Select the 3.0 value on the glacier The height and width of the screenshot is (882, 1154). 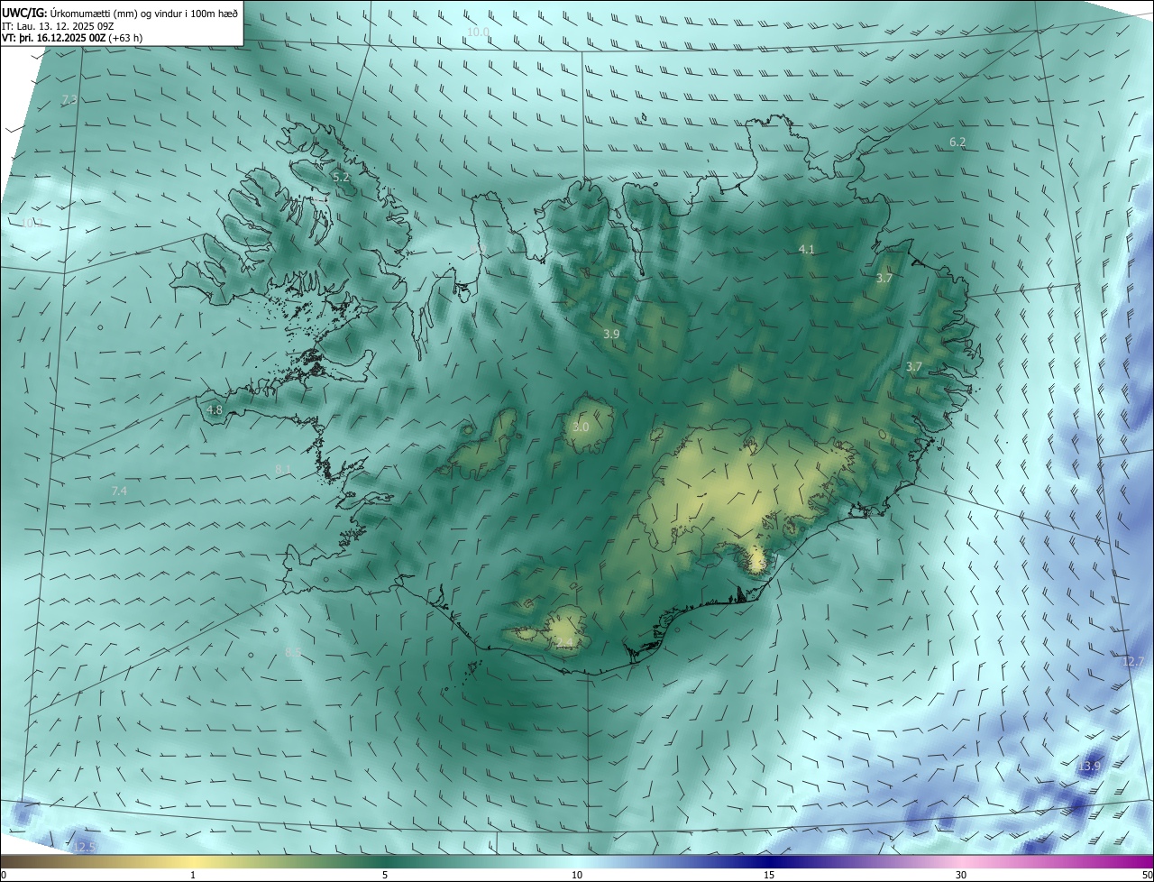tap(581, 427)
